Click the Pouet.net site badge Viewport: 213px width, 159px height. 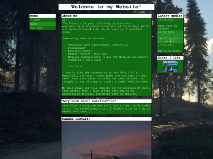[x=170, y=63]
